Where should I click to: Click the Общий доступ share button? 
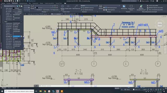(x=31, y=1)
